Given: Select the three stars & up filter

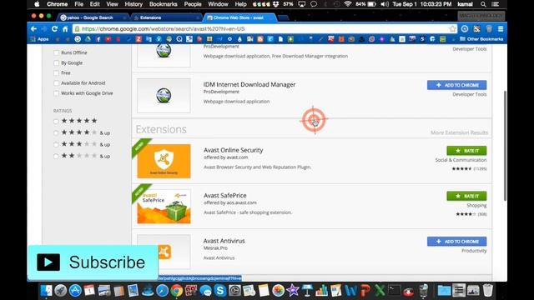Looking at the screenshot, I should [x=56, y=145].
